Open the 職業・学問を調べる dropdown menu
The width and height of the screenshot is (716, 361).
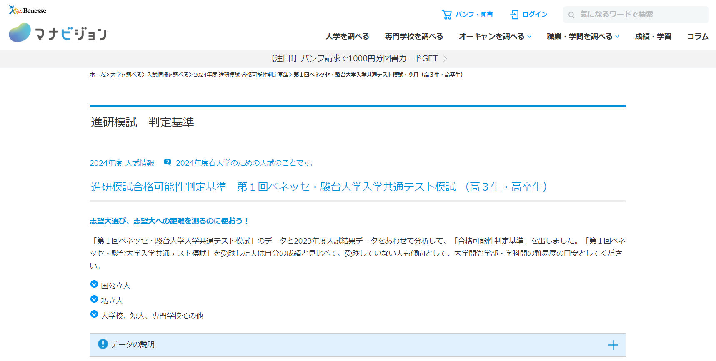click(x=583, y=37)
